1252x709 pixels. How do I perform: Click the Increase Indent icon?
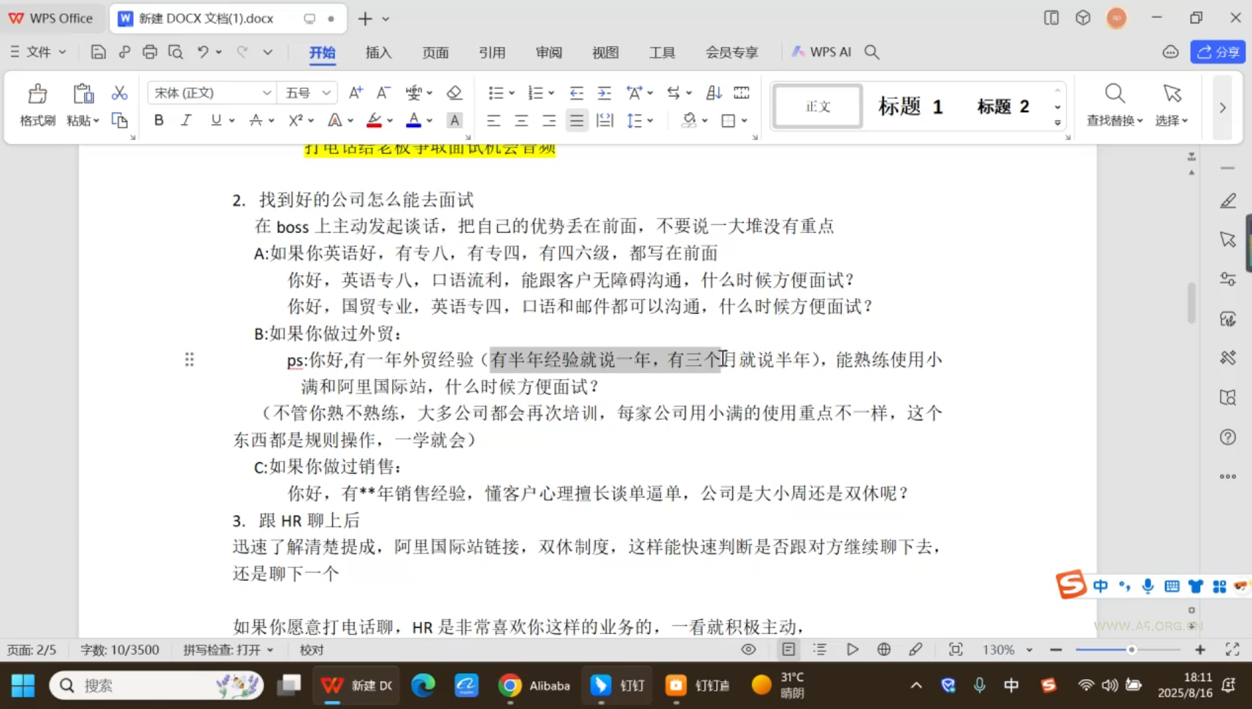click(x=604, y=93)
